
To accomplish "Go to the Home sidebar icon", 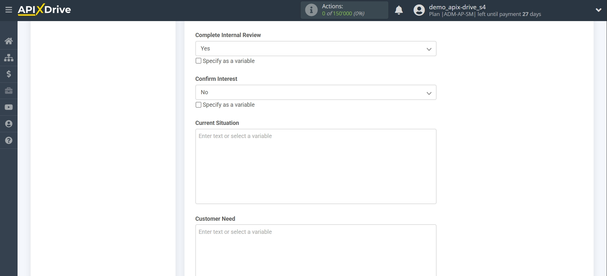I will coord(9,41).
